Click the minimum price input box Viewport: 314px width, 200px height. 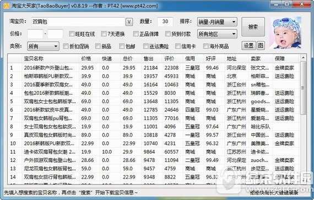click(x=35, y=34)
